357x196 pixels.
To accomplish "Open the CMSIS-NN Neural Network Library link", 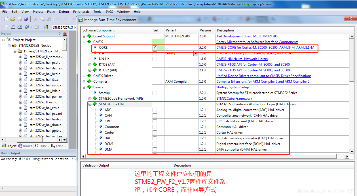I will click(242, 59).
